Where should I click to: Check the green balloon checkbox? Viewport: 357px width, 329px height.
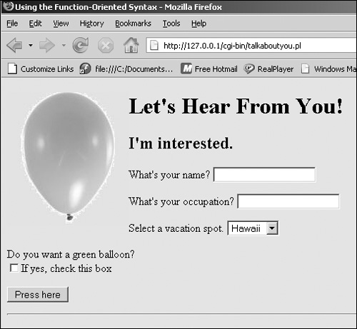(x=14, y=268)
